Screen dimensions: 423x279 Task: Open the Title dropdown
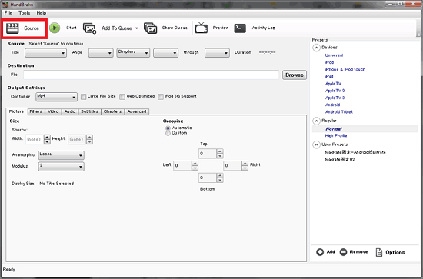[45, 53]
